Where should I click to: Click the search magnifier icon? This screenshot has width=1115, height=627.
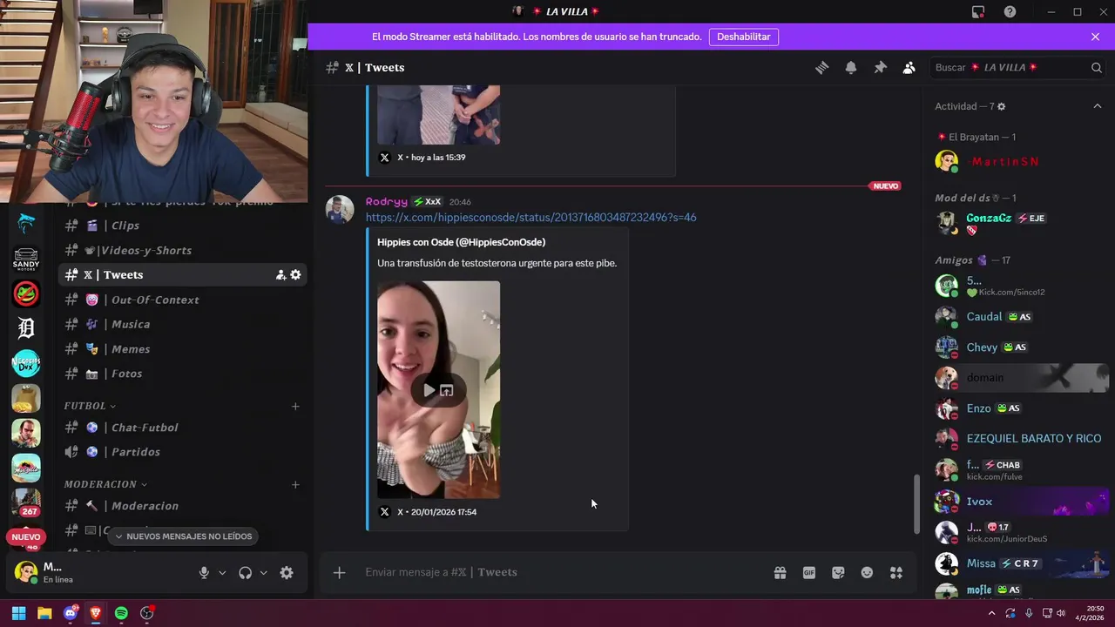point(1097,68)
